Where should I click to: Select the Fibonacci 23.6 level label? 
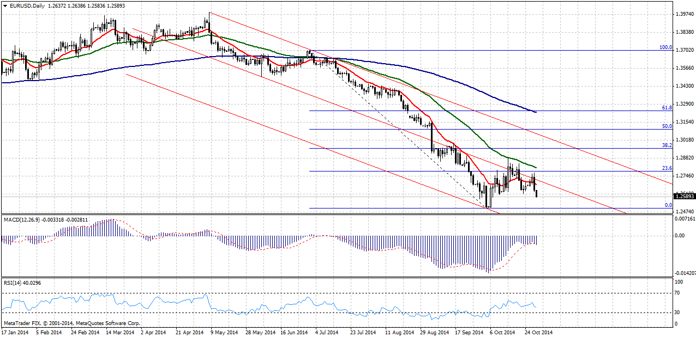click(x=667, y=168)
